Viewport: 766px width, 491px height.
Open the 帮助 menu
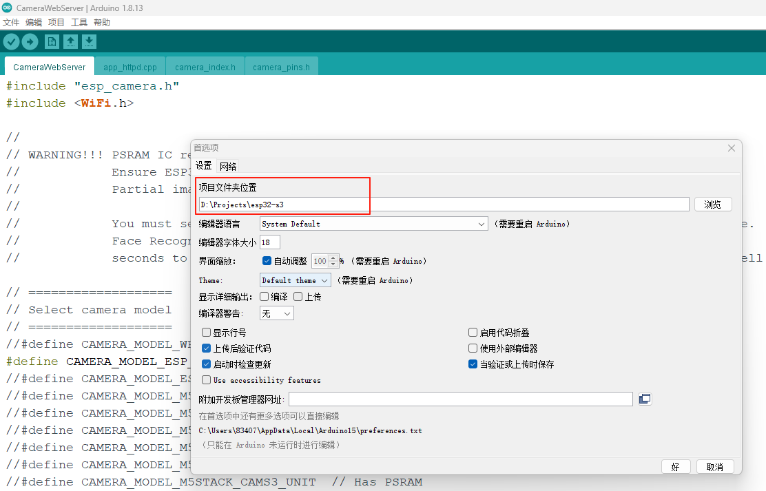point(102,23)
